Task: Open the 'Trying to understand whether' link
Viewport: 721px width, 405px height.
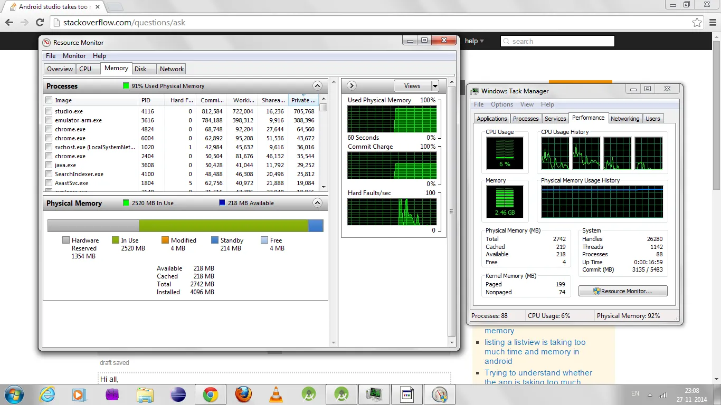Action: [538, 377]
